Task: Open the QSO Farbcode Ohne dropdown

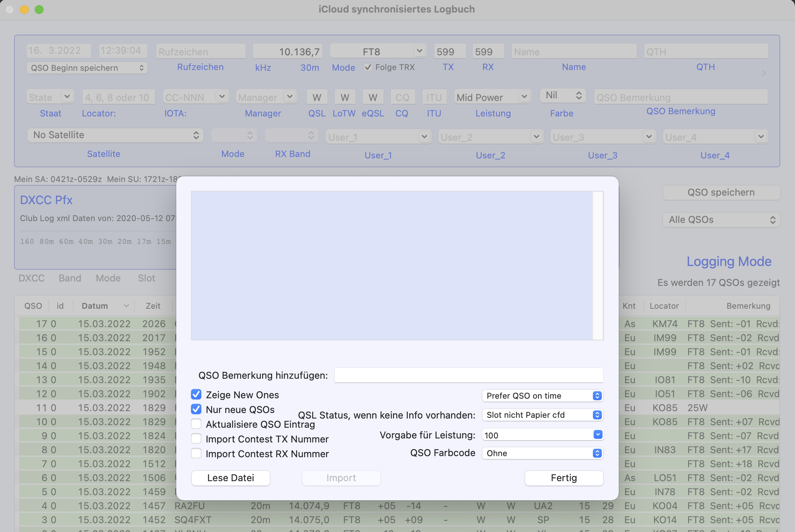Action: coord(542,453)
